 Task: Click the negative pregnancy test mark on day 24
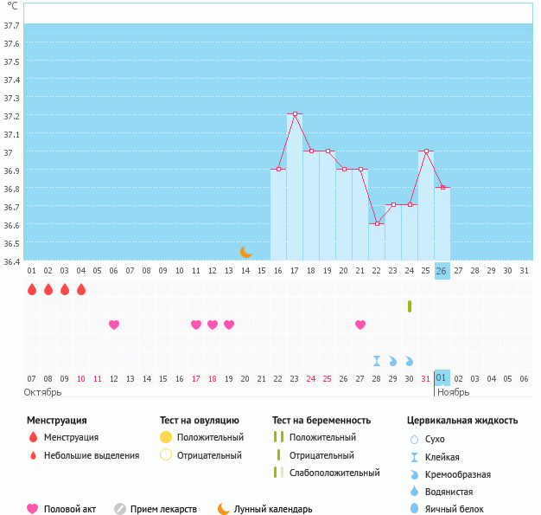click(x=410, y=306)
